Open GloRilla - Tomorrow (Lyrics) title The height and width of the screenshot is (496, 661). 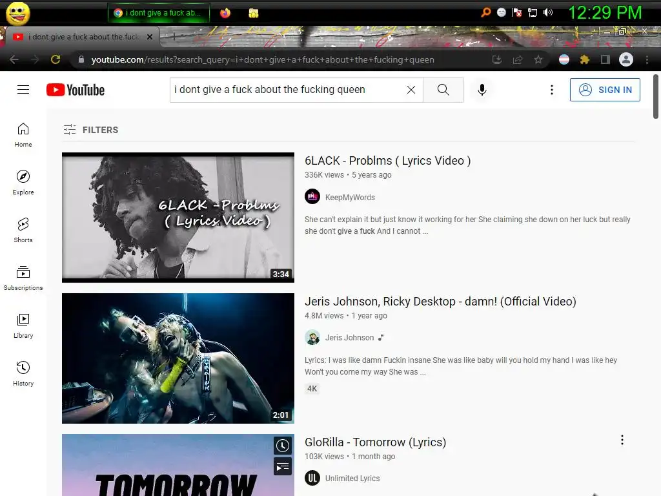pyautogui.click(x=375, y=442)
